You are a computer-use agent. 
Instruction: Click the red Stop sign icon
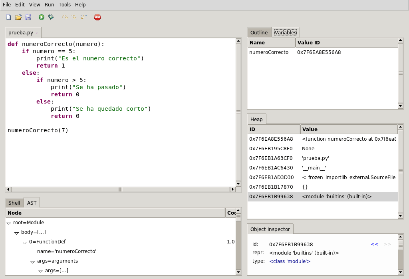pyautogui.click(x=97, y=17)
